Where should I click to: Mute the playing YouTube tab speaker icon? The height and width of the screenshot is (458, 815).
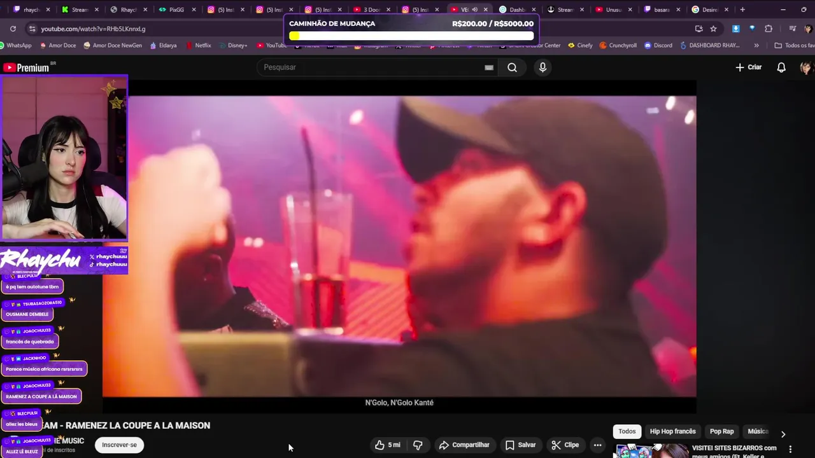pyautogui.click(x=474, y=10)
